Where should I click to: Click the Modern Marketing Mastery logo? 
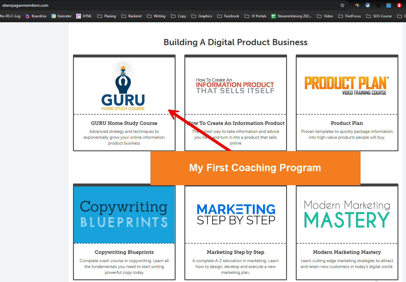[347, 214]
